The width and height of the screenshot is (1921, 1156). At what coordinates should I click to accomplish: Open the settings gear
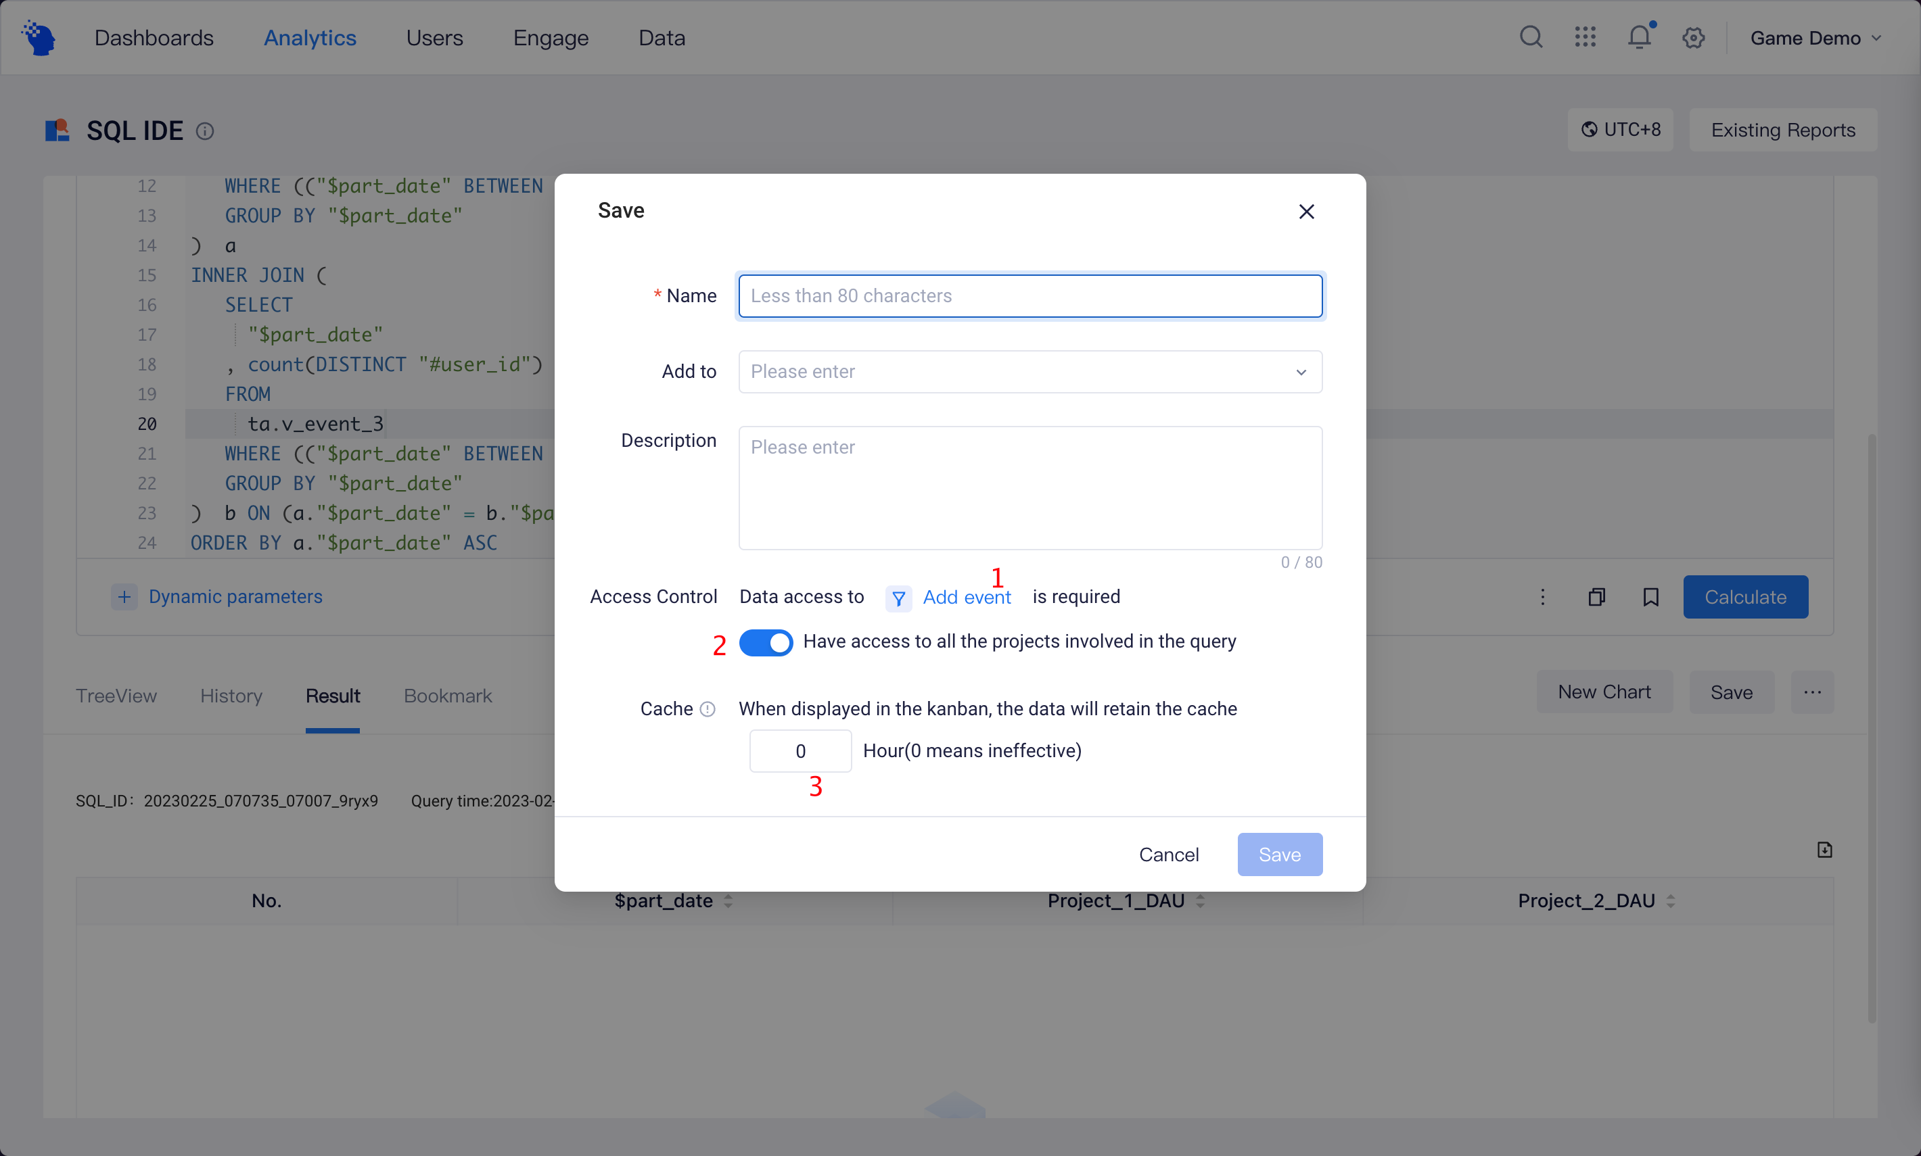pyautogui.click(x=1692, y=37)
